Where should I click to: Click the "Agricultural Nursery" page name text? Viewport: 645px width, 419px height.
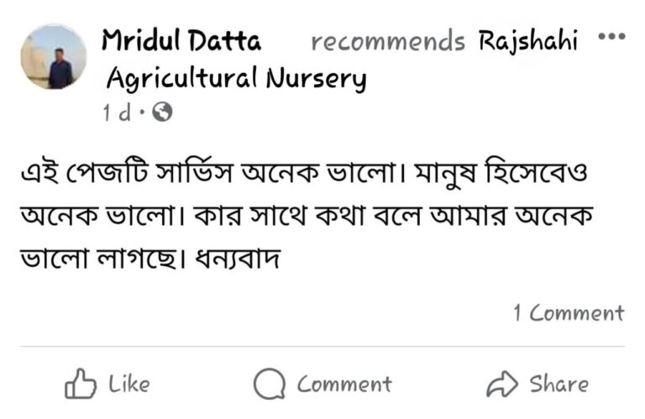point(236,78)
